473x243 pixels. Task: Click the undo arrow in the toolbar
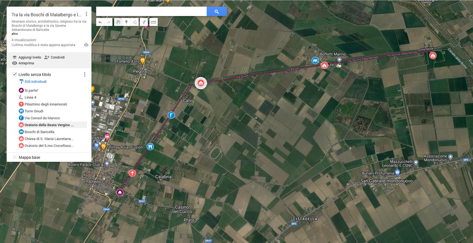pyautogui.click(x=100, y=22)
